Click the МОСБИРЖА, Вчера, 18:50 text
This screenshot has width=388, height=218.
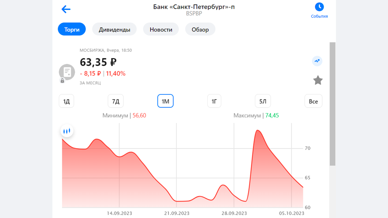pos(106,50)
